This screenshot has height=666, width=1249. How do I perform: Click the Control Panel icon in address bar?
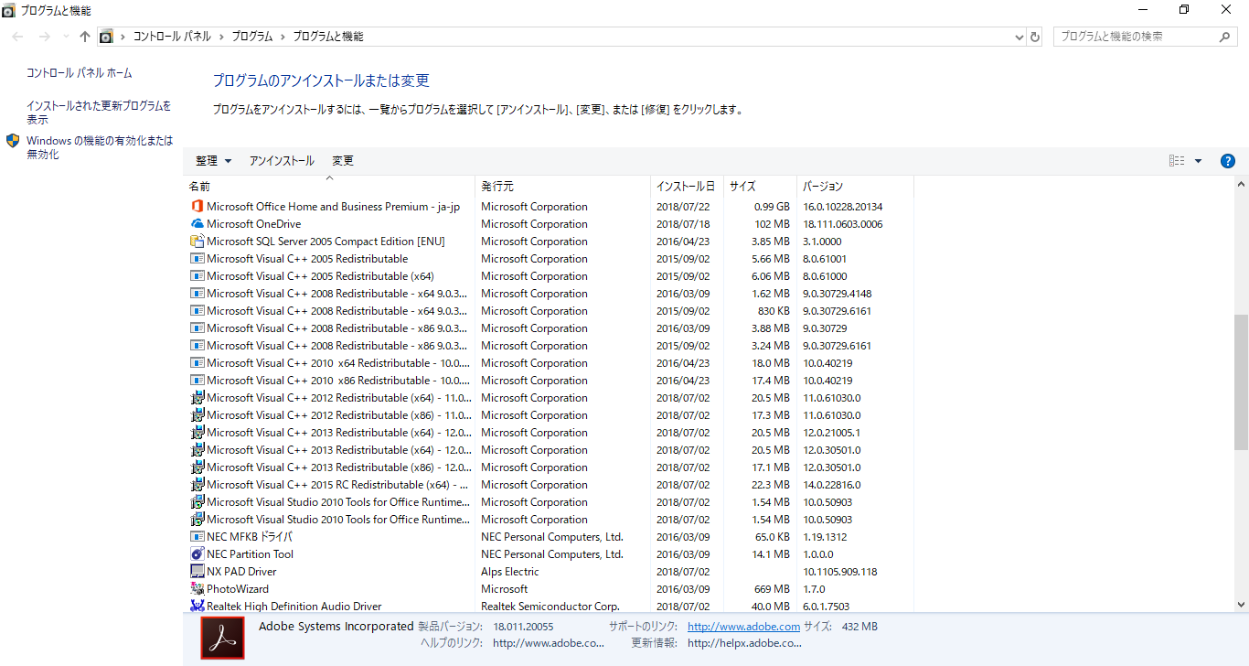point(106,37)
